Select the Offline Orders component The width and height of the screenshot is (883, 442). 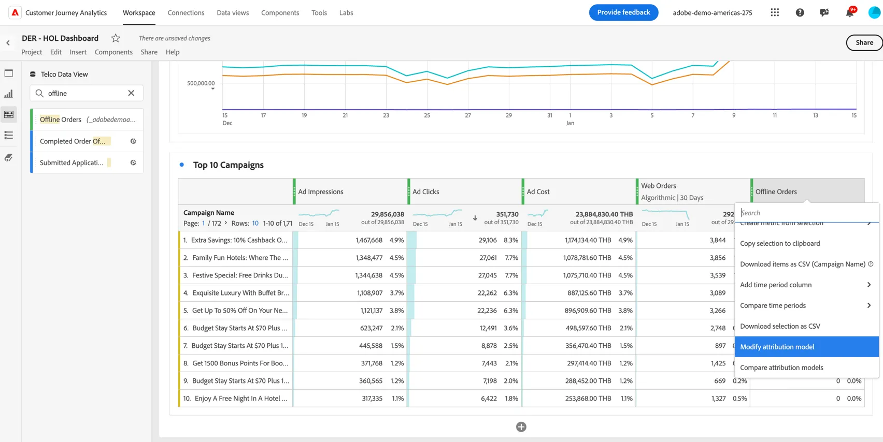(87, 120)
